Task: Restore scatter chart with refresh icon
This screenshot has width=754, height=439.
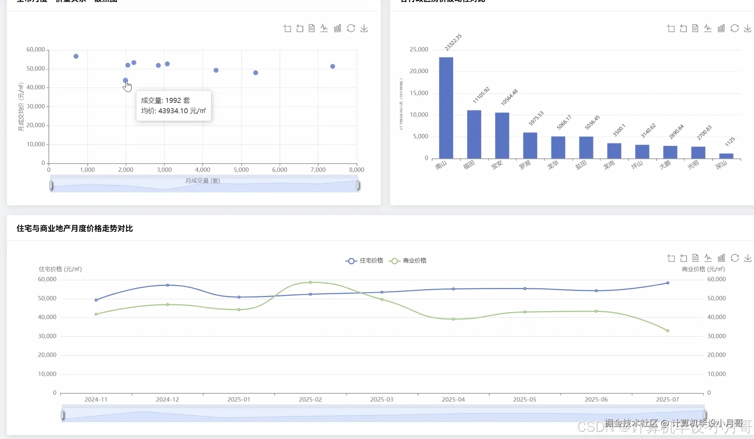Action: coord(351,28)
